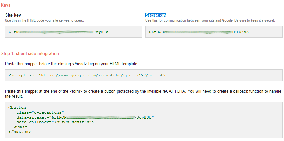
Task: Click the Site key label
Action: tap(13, 15)
